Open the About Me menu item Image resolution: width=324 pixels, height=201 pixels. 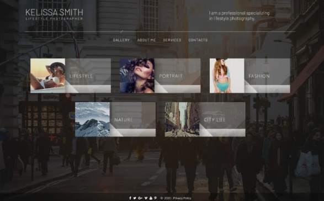click(146, 40)
